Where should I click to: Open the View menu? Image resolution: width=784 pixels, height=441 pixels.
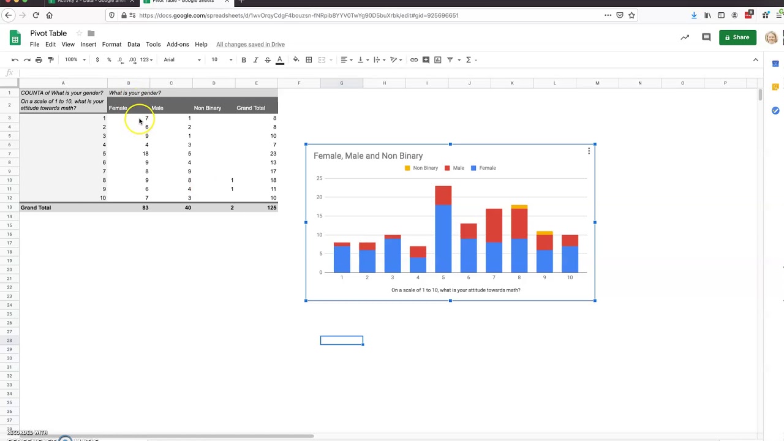pyautogui.click(x=68, y=44)
